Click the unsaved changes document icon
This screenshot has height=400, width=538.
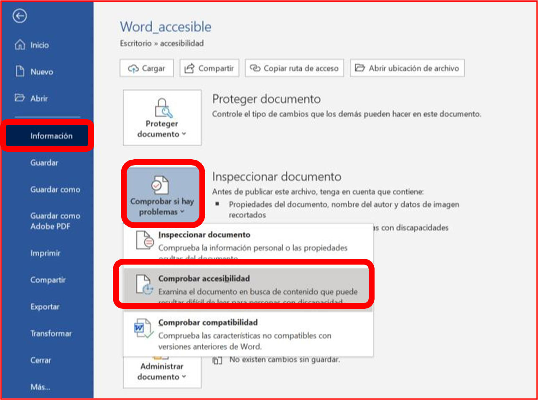tap(217, 360)
